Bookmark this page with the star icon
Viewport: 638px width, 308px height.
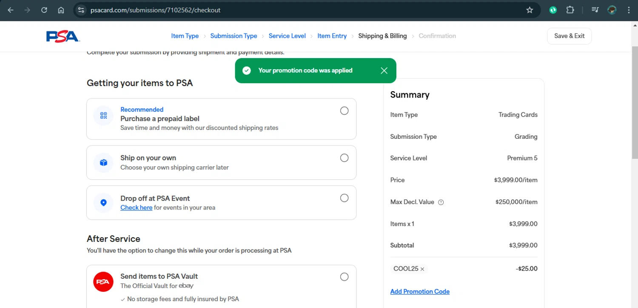click(x=530, y=10)
